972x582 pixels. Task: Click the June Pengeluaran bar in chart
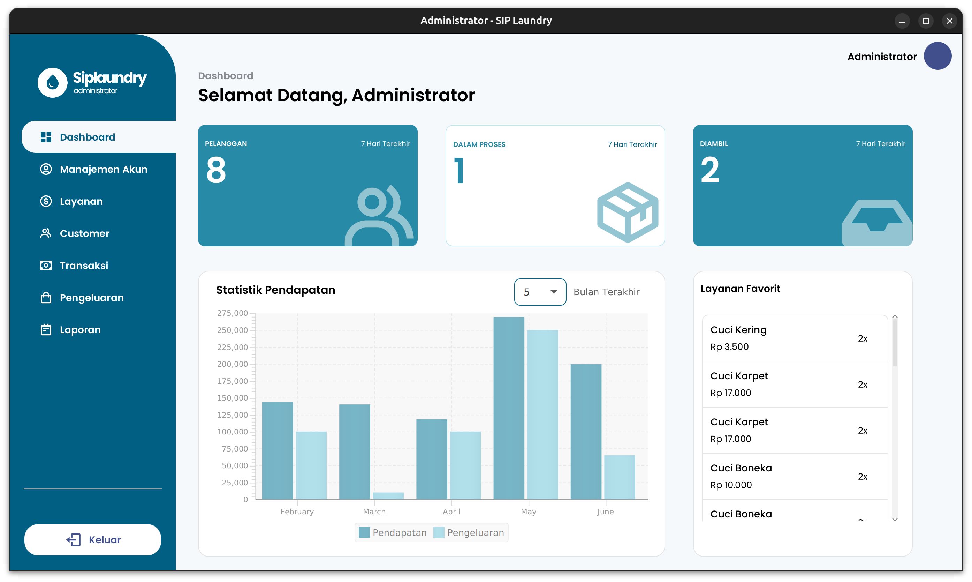pos(620,477)
